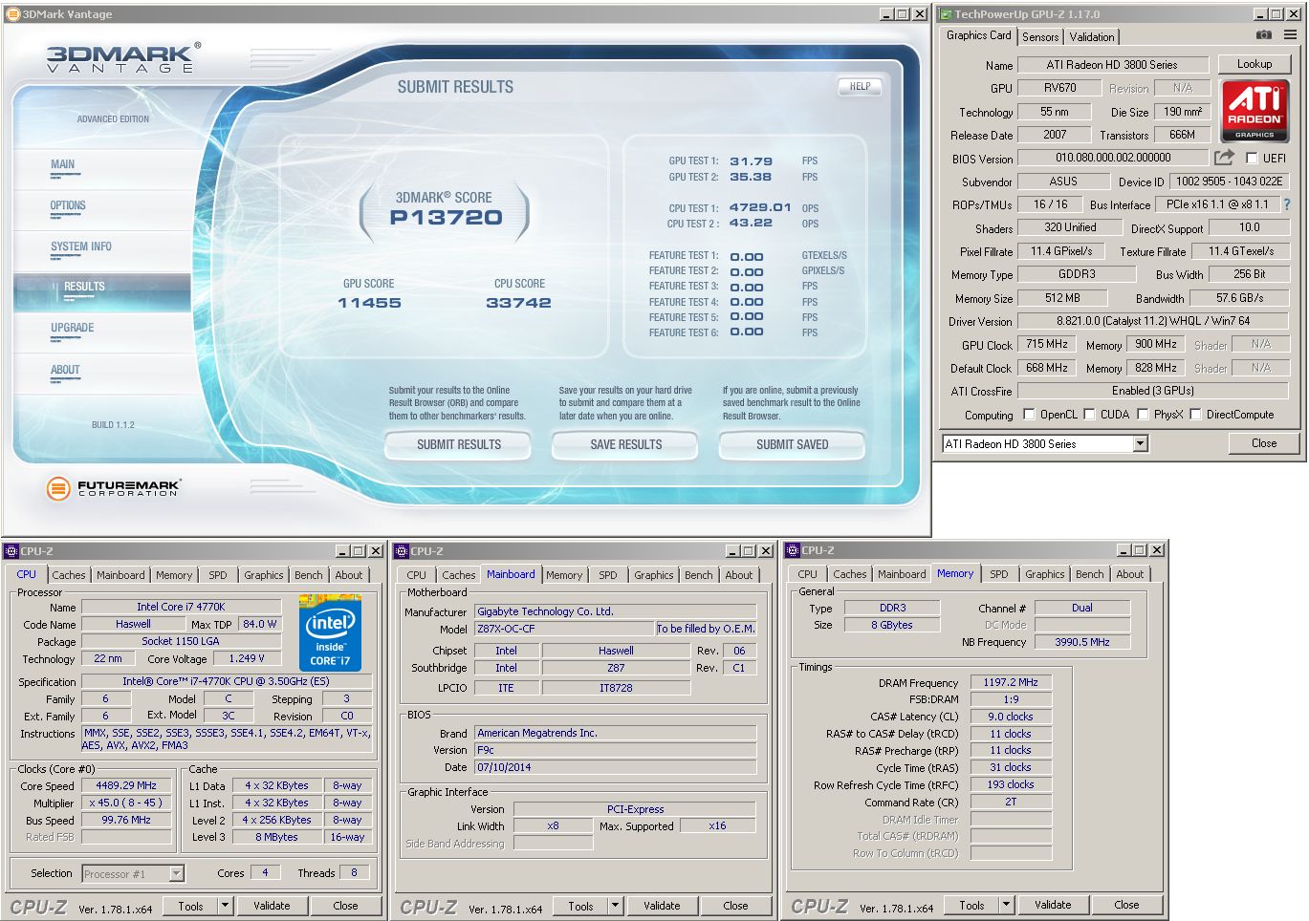Click the Intel Core i7 inside logo
This screenshot has height=921, width=1309.
coord(330,632)
